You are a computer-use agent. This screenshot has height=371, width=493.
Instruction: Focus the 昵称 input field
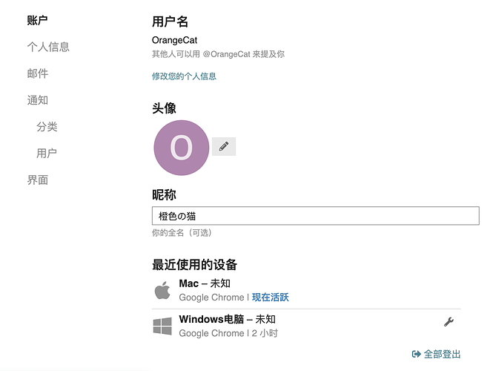[x=316, y=216]
